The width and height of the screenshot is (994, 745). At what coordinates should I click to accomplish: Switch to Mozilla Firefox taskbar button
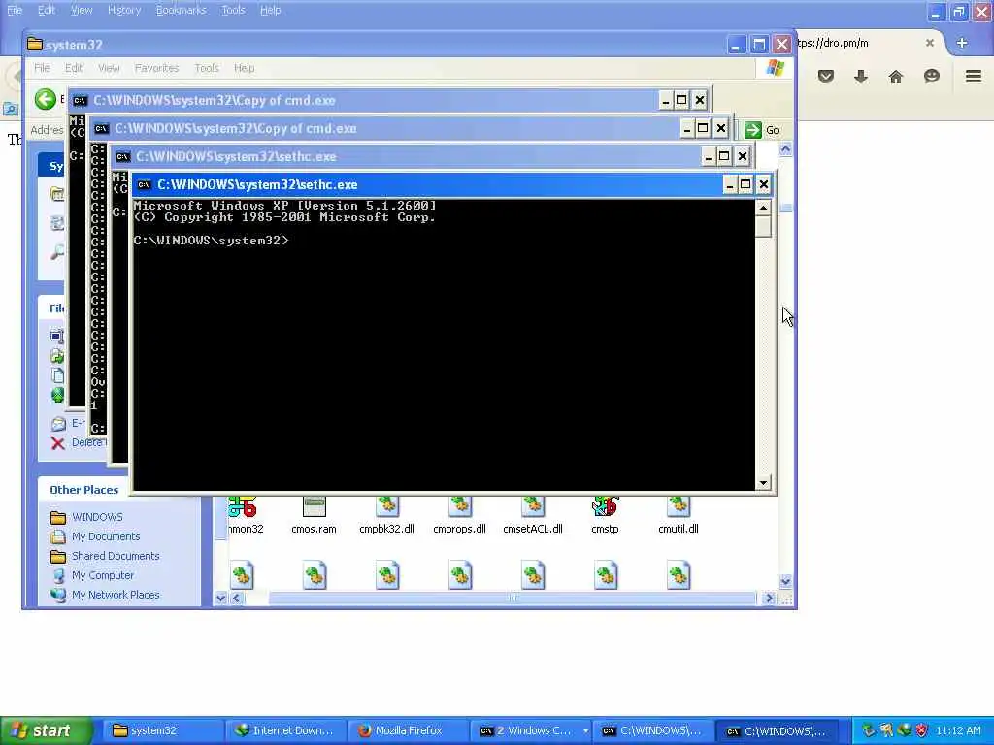pos(408,730)
